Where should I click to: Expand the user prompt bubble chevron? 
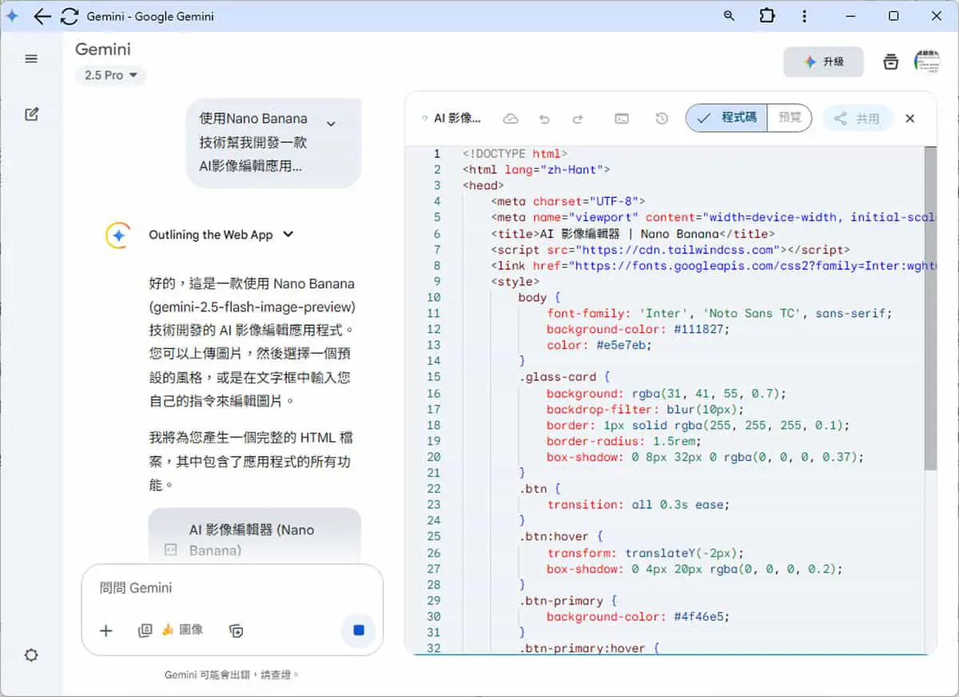(331, 123)
